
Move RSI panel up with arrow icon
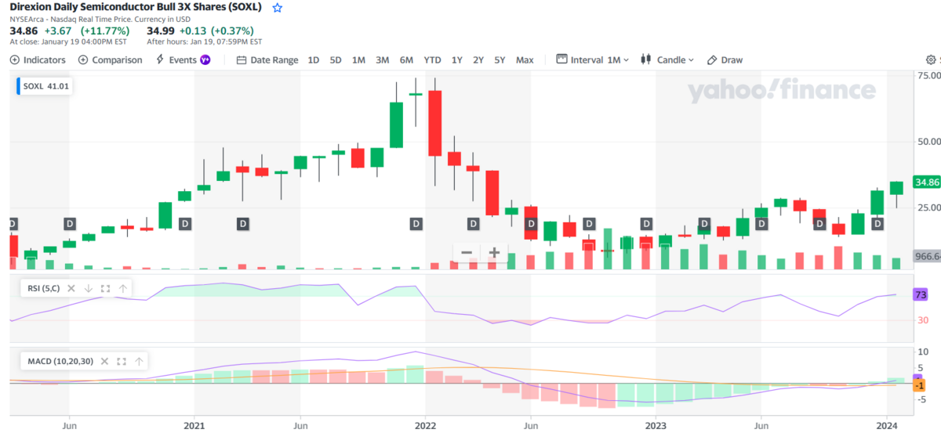[x=123, y=288]
